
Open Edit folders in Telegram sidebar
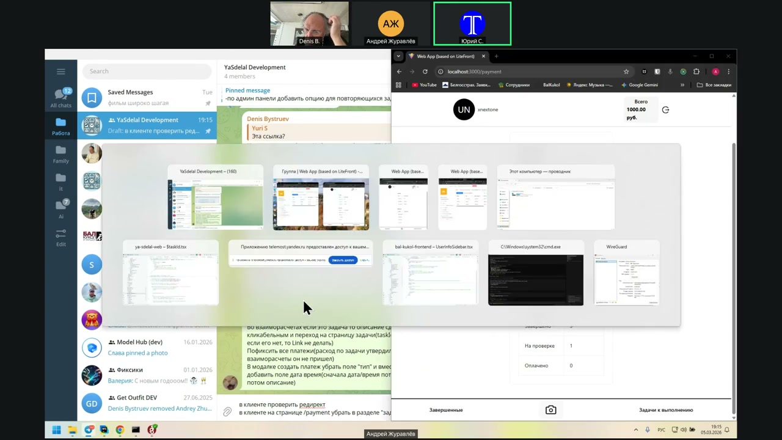[60, 238]
